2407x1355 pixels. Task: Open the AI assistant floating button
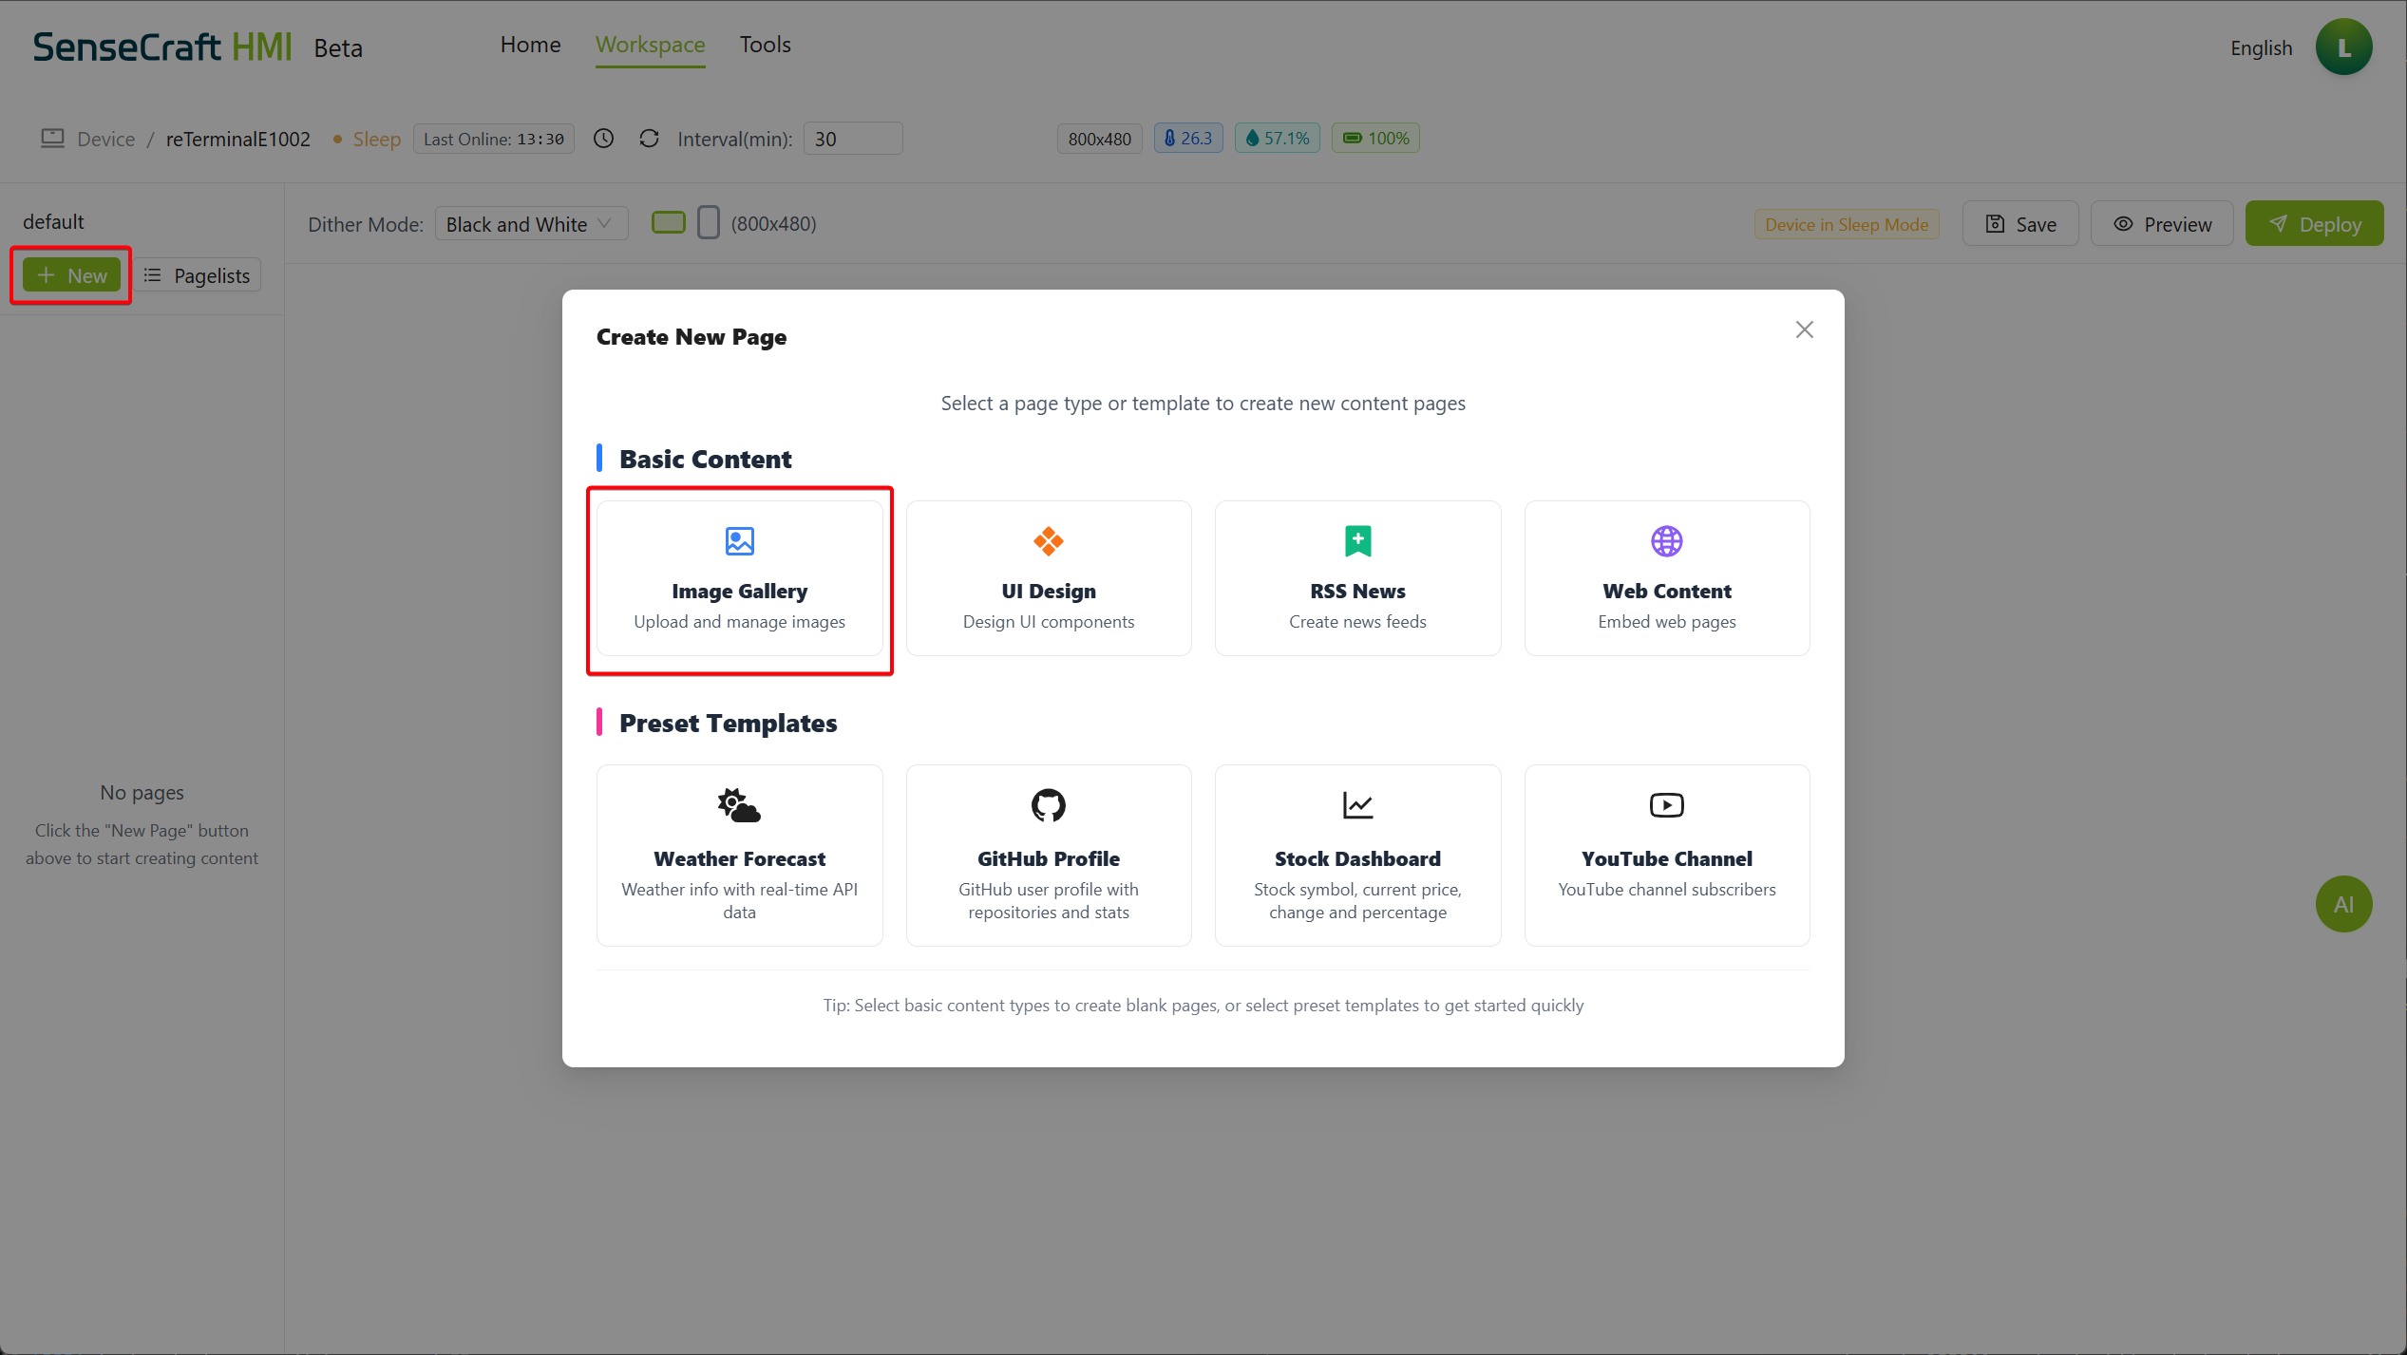tap(2342, 904)
